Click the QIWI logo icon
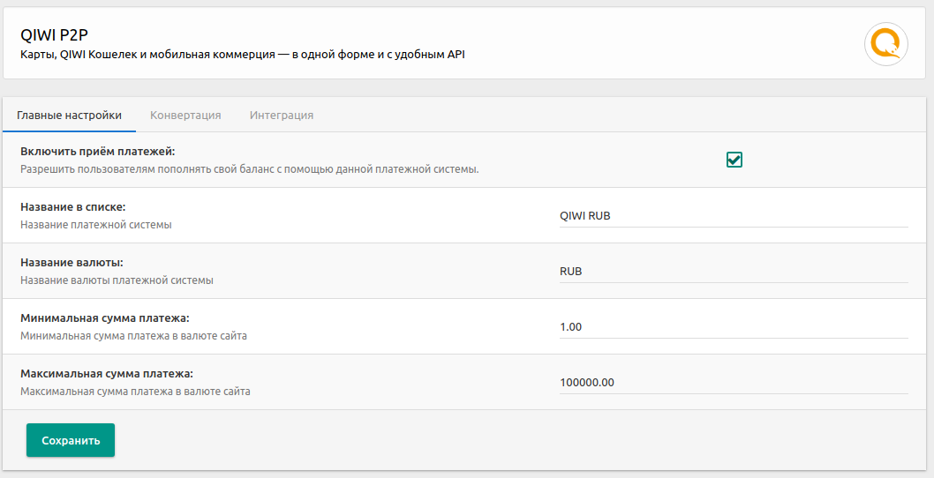 tap(885, 43)
